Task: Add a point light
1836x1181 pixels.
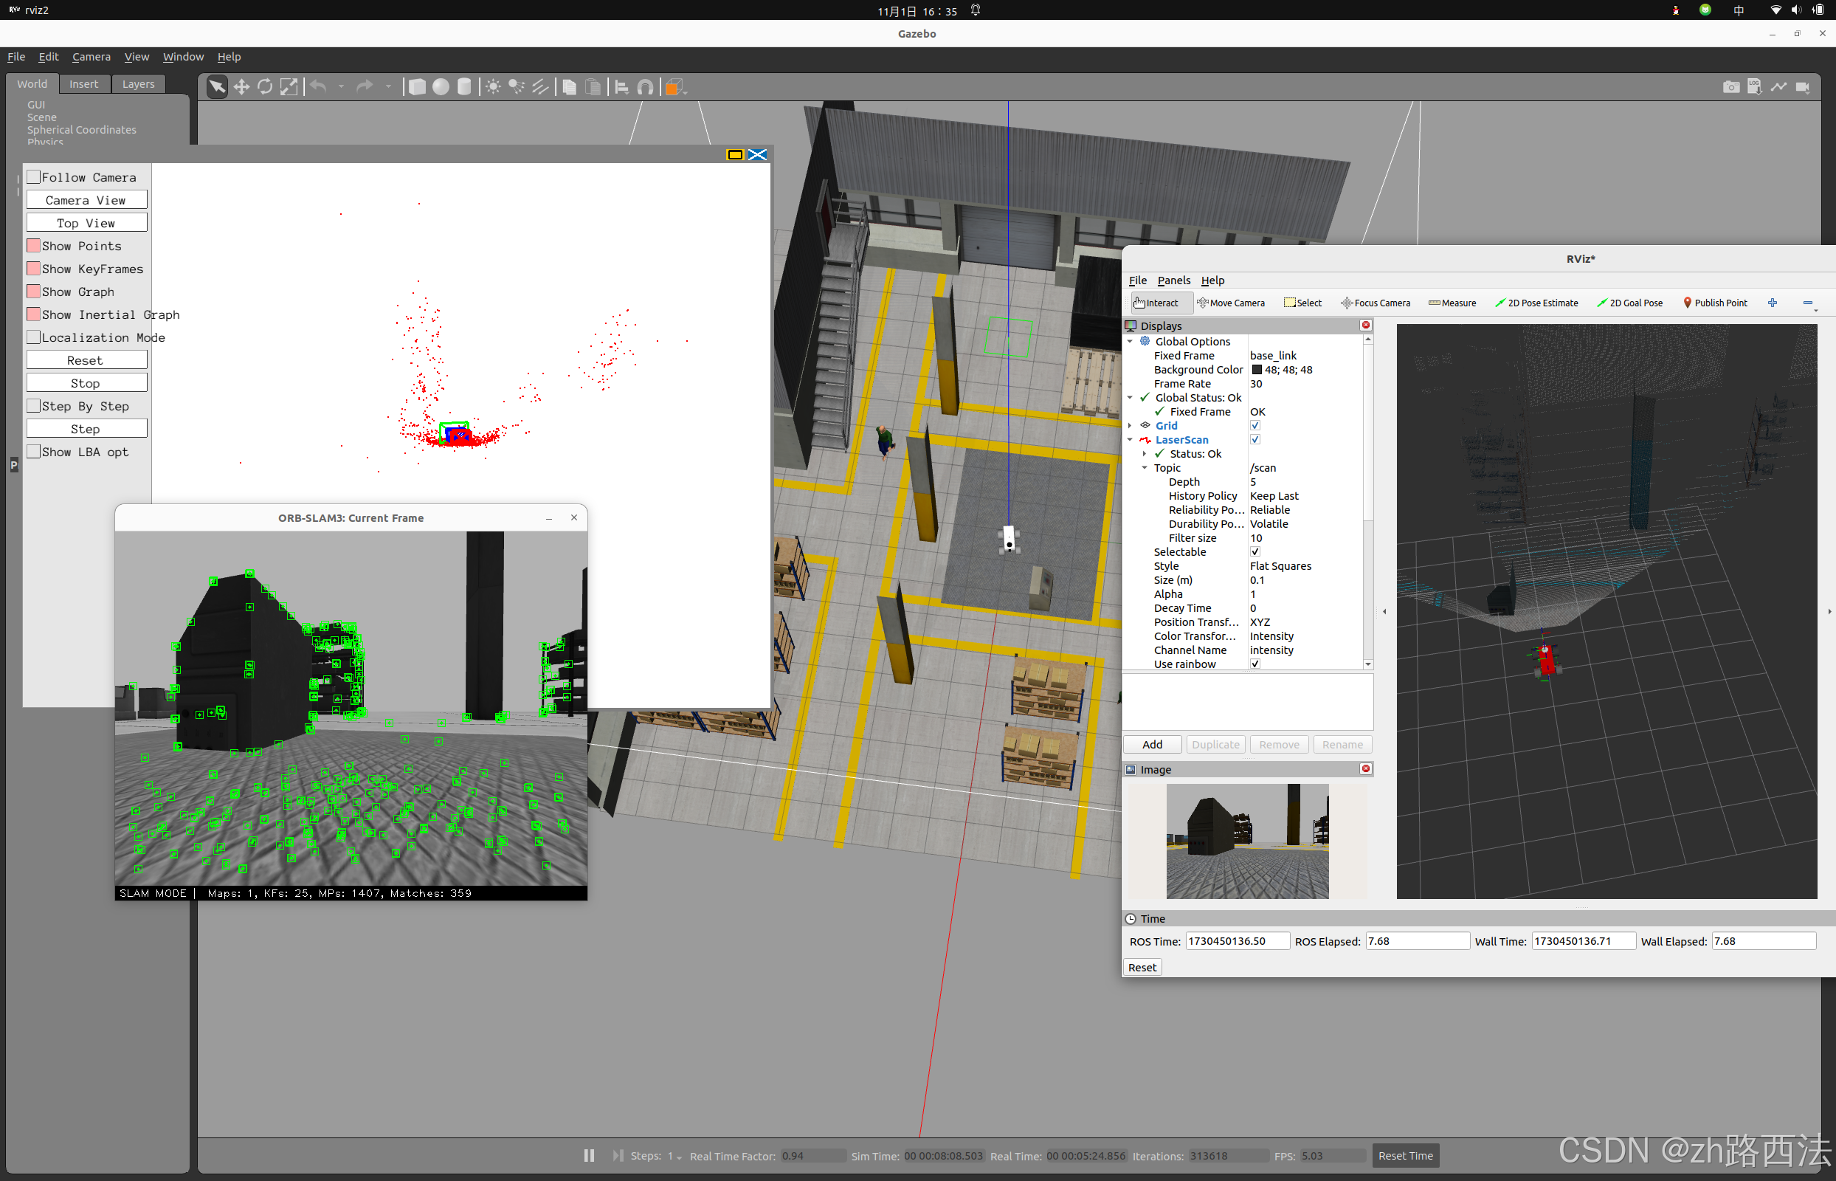Action: coord(493,86)
